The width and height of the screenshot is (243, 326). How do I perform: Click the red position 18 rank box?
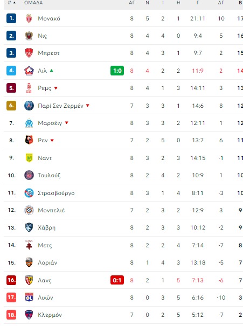[x=11, y=315]
